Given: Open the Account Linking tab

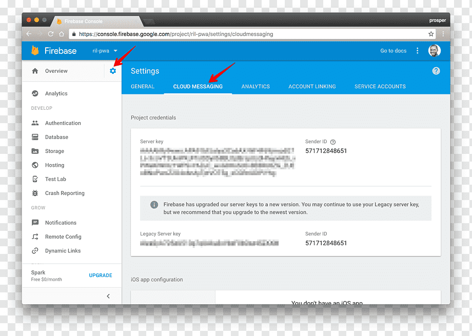Looking at the screenshot, I should point(312,87).
